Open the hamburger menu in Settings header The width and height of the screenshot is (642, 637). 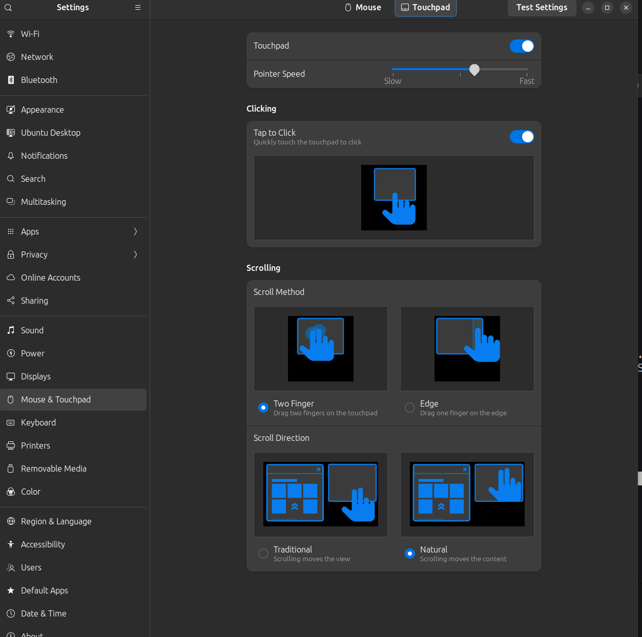[137, 8]
